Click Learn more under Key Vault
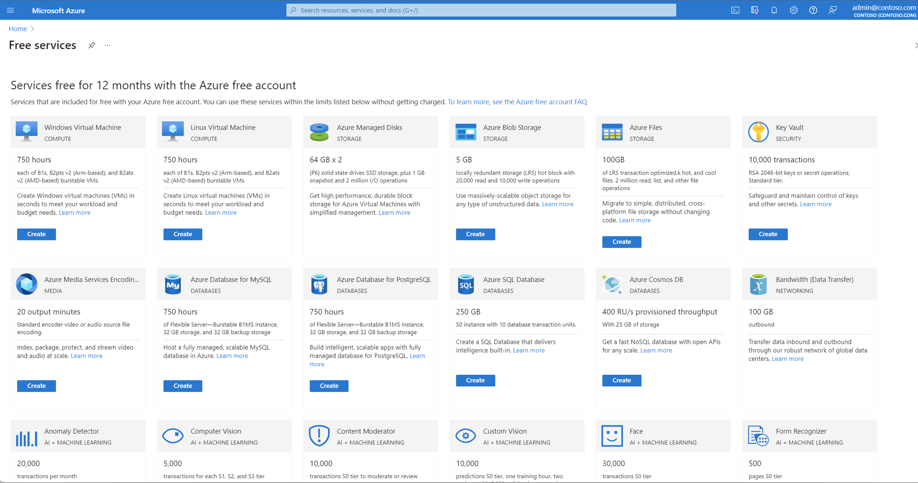The image size is (918, 483). pos(816,204)
